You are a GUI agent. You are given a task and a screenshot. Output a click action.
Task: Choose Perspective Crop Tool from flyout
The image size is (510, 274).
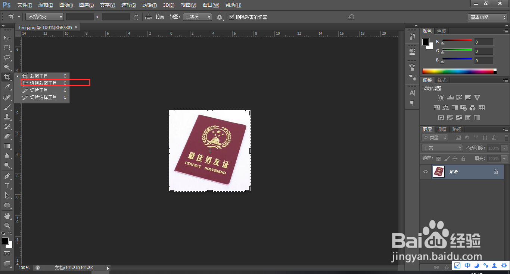tap(44, 83)
